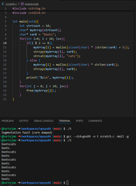Click the 'if(i % 2 == 0){' line
136x186 pixels.
pyautogui.click(x=40, y=43)
